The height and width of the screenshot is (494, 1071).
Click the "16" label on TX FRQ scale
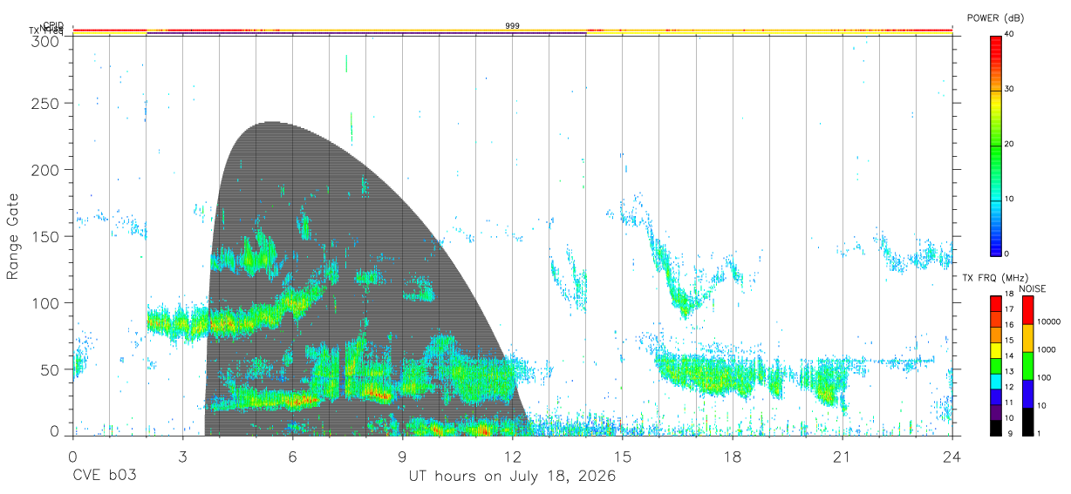click(1009, 326)
